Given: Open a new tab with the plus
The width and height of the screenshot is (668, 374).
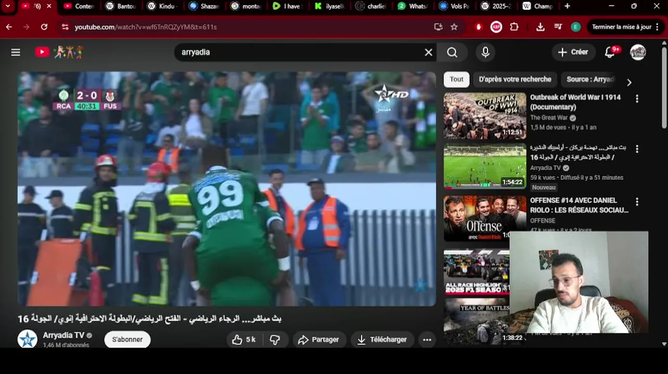Looking at the screenshot, I should [567, 6].
